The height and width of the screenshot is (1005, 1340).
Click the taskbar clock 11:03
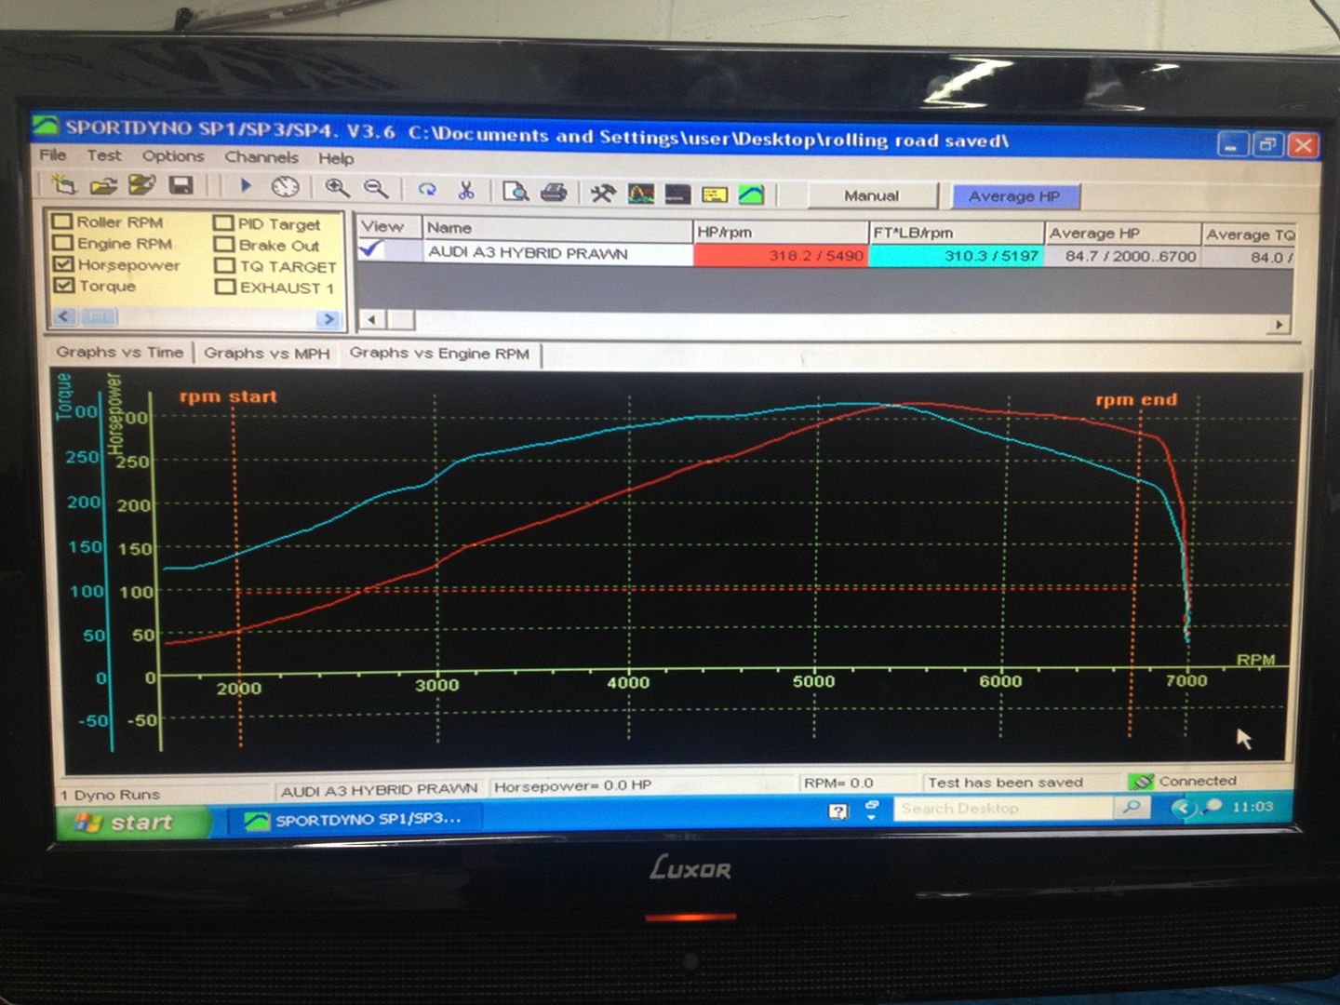pos(1253,807)
